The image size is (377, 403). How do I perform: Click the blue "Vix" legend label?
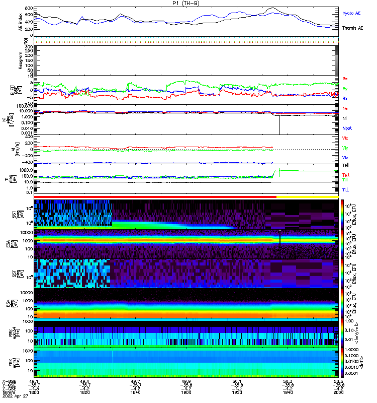coord(345,158)
